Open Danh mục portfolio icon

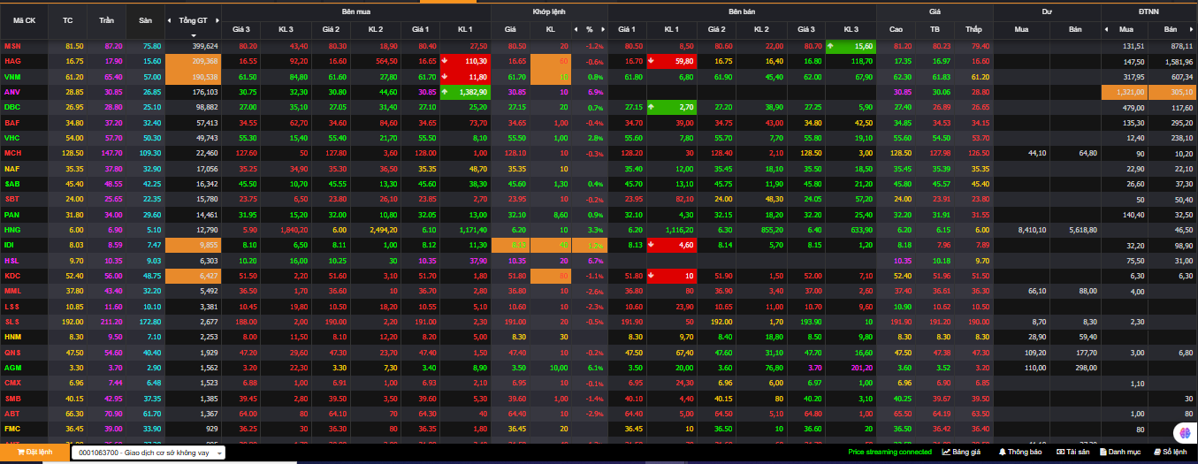(x=1120, y=452)
